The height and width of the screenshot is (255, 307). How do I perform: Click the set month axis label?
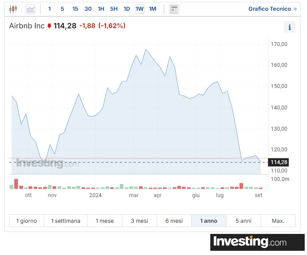[258, 195]
